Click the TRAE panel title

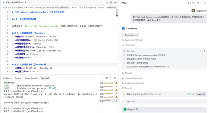[124, 3]
